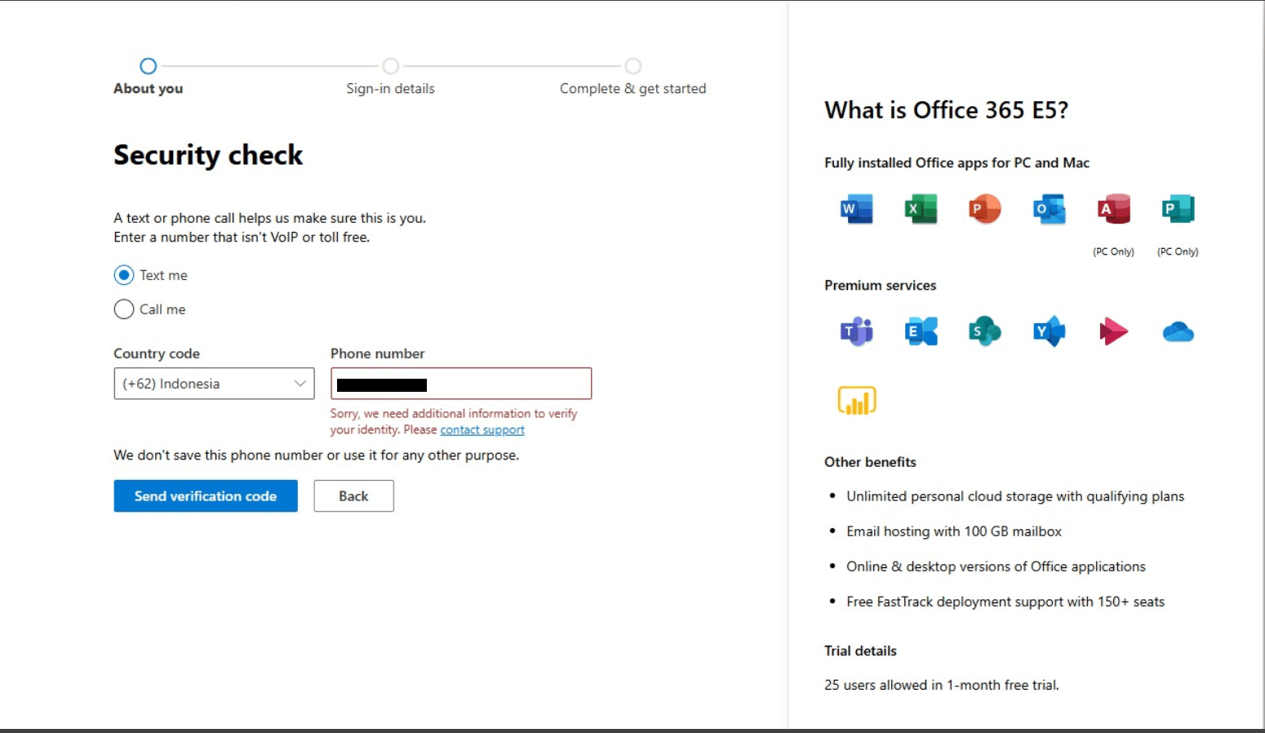The image size is (1265, 733).
Task: Click the Excel app icon
Action: 921,209
